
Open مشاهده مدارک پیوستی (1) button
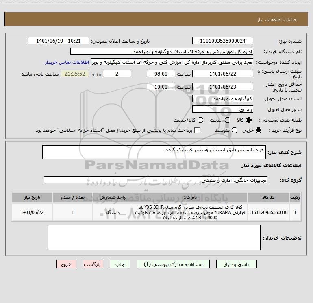[173, 264]
